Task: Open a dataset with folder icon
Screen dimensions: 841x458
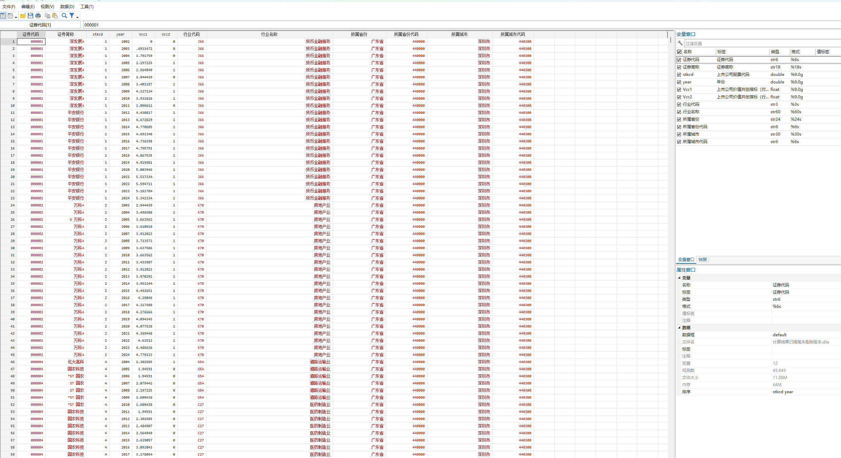Action: (23, 16)
